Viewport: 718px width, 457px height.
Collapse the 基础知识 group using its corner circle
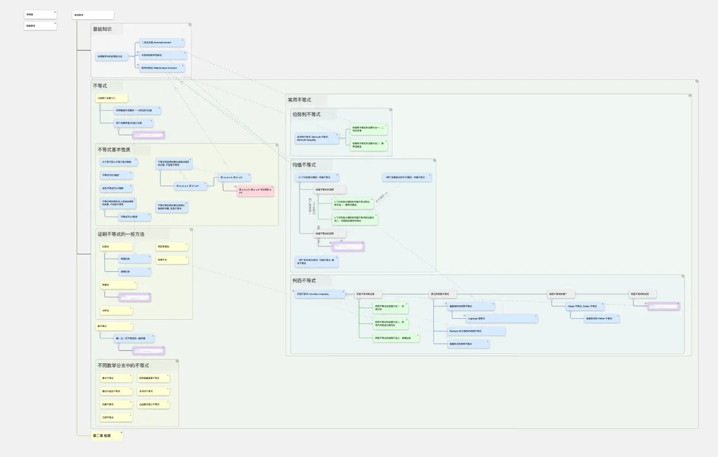point(190,25)
